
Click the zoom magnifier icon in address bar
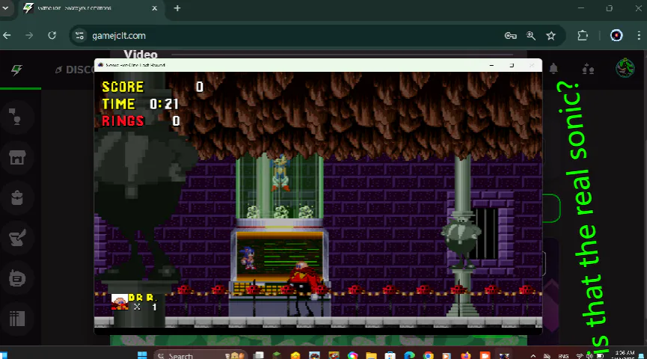(531, 36)
